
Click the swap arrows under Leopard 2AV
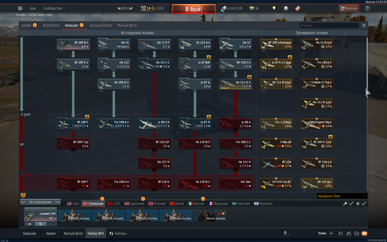point(41,224)
